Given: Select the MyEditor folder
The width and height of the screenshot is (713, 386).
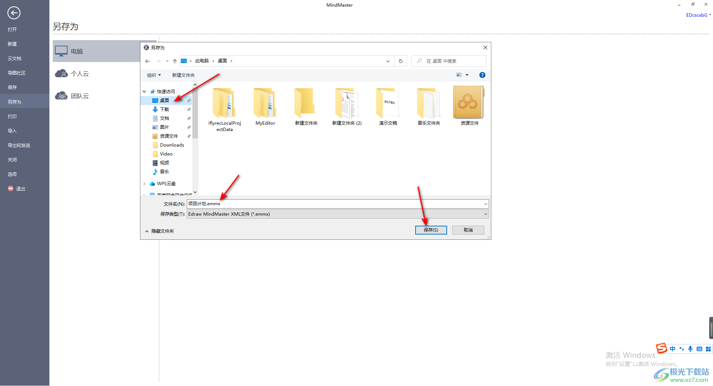Looking at the screenshot, I should point(266,107).
